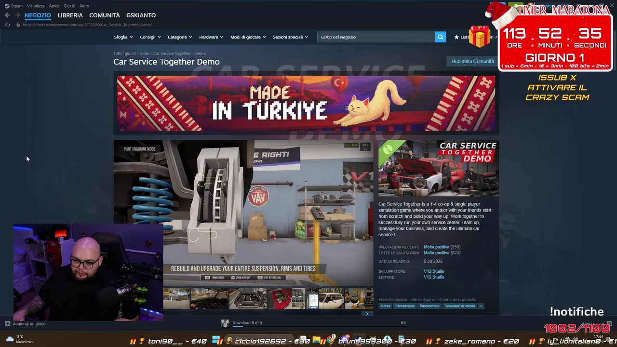Select the first garage exterior thumbnail

click(x=176, y=299)
